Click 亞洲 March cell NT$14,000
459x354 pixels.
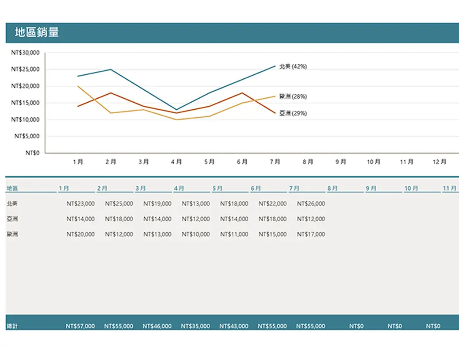pyautogui.click(x=157, y=219)
